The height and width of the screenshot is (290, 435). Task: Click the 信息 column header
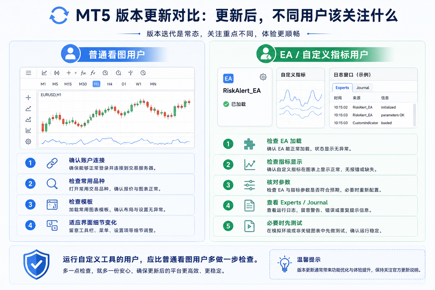point(385,98)
